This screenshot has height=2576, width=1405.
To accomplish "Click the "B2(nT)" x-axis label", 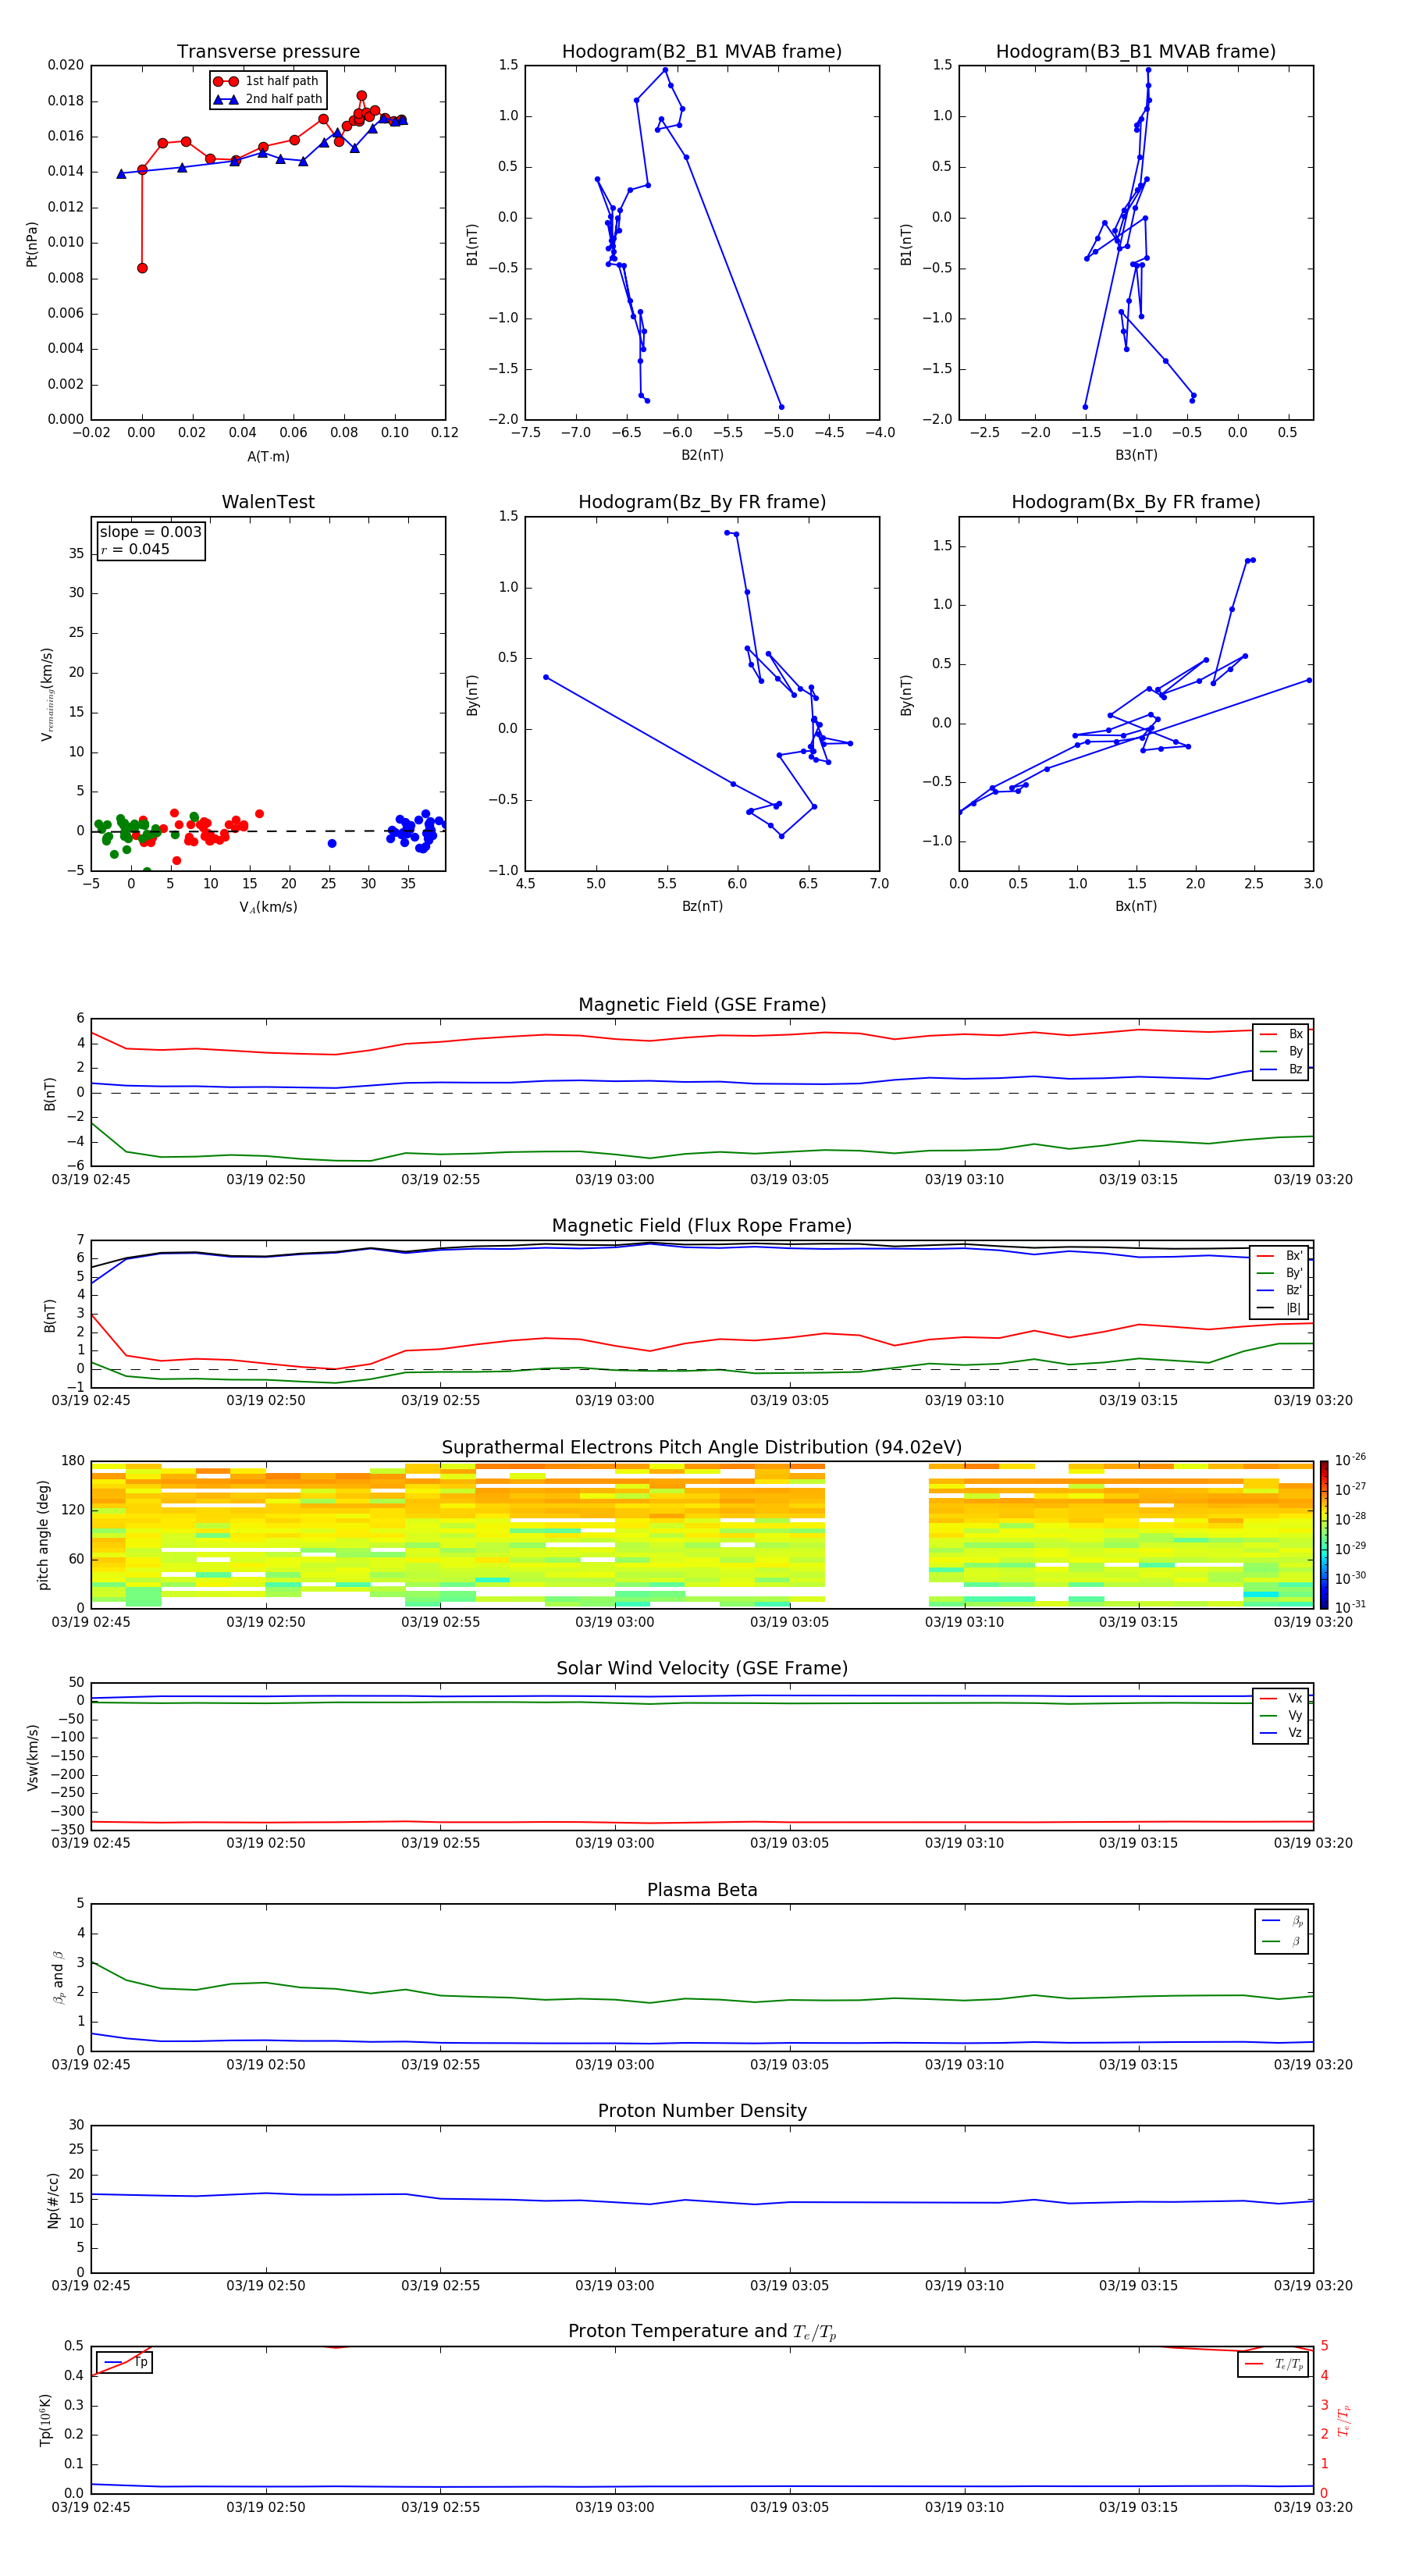I will (x=702, y=455).
